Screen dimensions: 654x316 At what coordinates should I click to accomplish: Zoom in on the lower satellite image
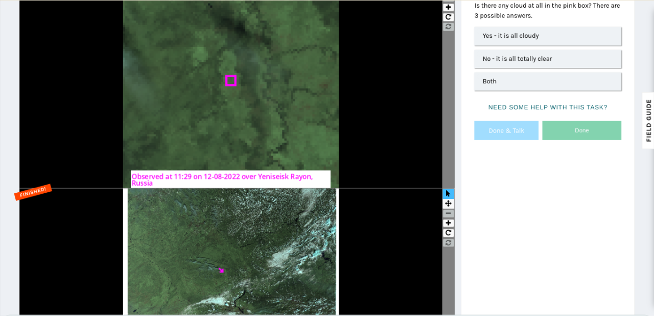click(x=448, y=223)
